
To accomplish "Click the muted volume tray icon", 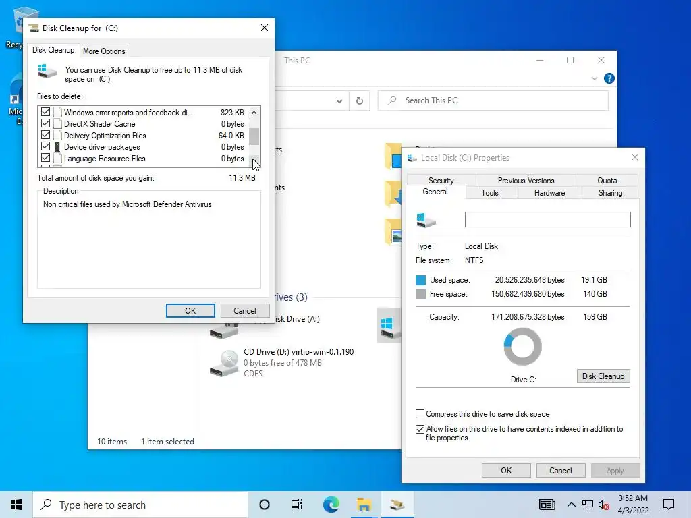I will [604, 505].
